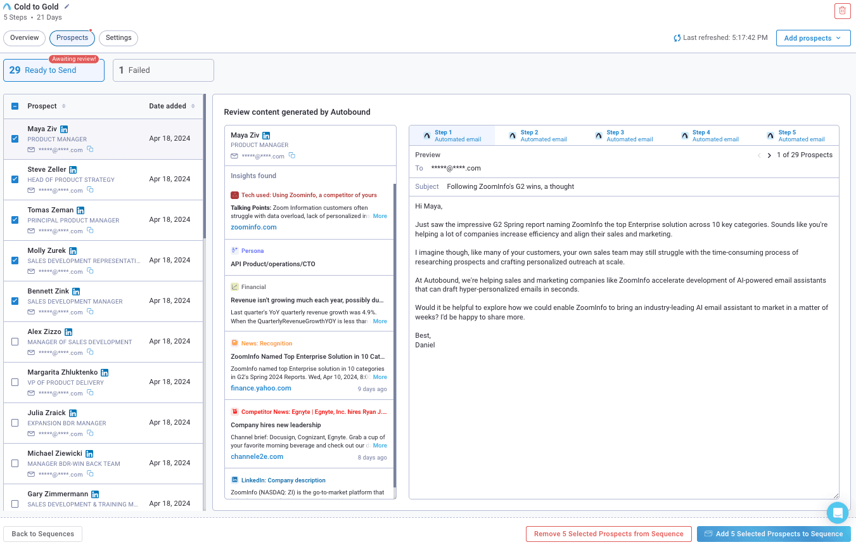Click the pencil icon beside Cold to Gold
Image resolution: width=856 pixels, height=547 pixels.
67,6
